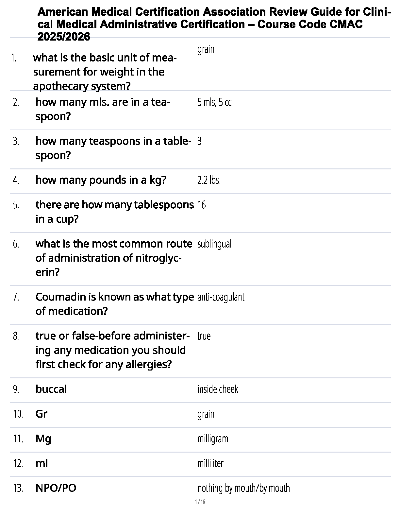Click the term 'buccal'

51,389
